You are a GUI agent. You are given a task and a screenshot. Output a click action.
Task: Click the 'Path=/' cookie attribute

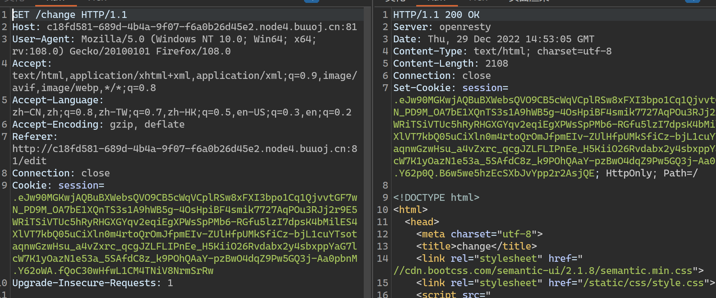[680, 173]
